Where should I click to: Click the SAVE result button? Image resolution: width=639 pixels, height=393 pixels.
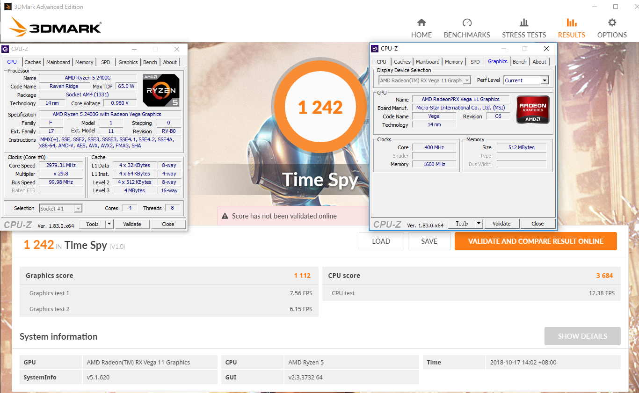point(429,241)
